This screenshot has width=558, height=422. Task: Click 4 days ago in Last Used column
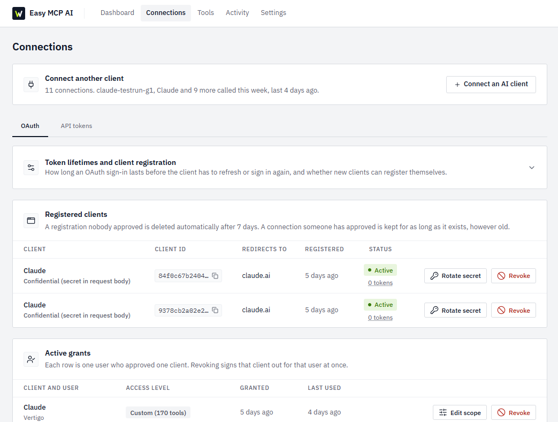click(x=324, y=412)
